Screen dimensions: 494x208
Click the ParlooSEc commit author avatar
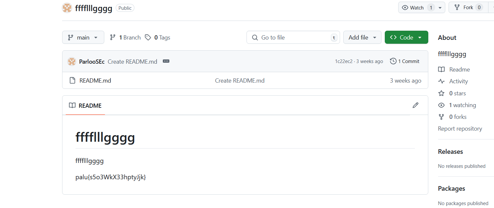(72, 61)
